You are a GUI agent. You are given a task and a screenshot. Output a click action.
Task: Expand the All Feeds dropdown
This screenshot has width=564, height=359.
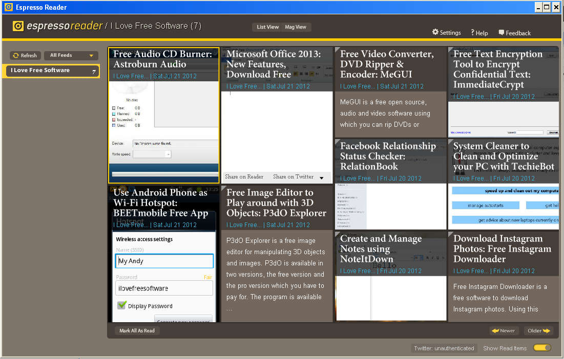click(x=71, y=55)
